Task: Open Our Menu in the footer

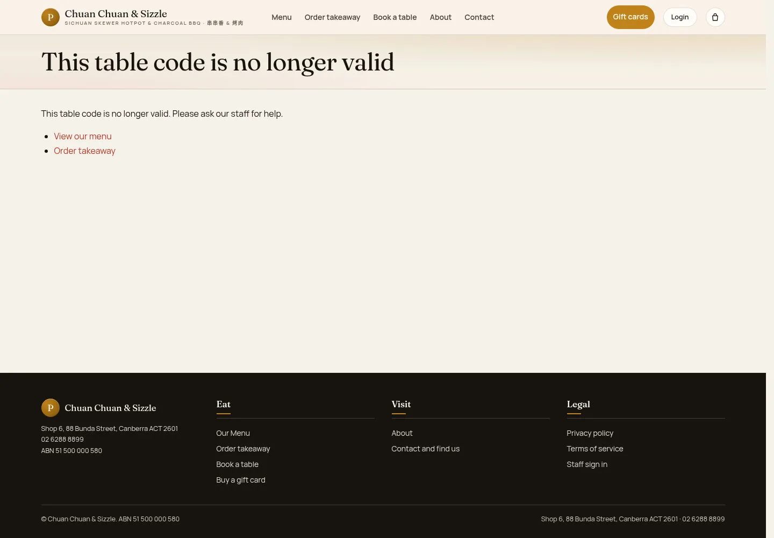Action: (x=233, y=433)
